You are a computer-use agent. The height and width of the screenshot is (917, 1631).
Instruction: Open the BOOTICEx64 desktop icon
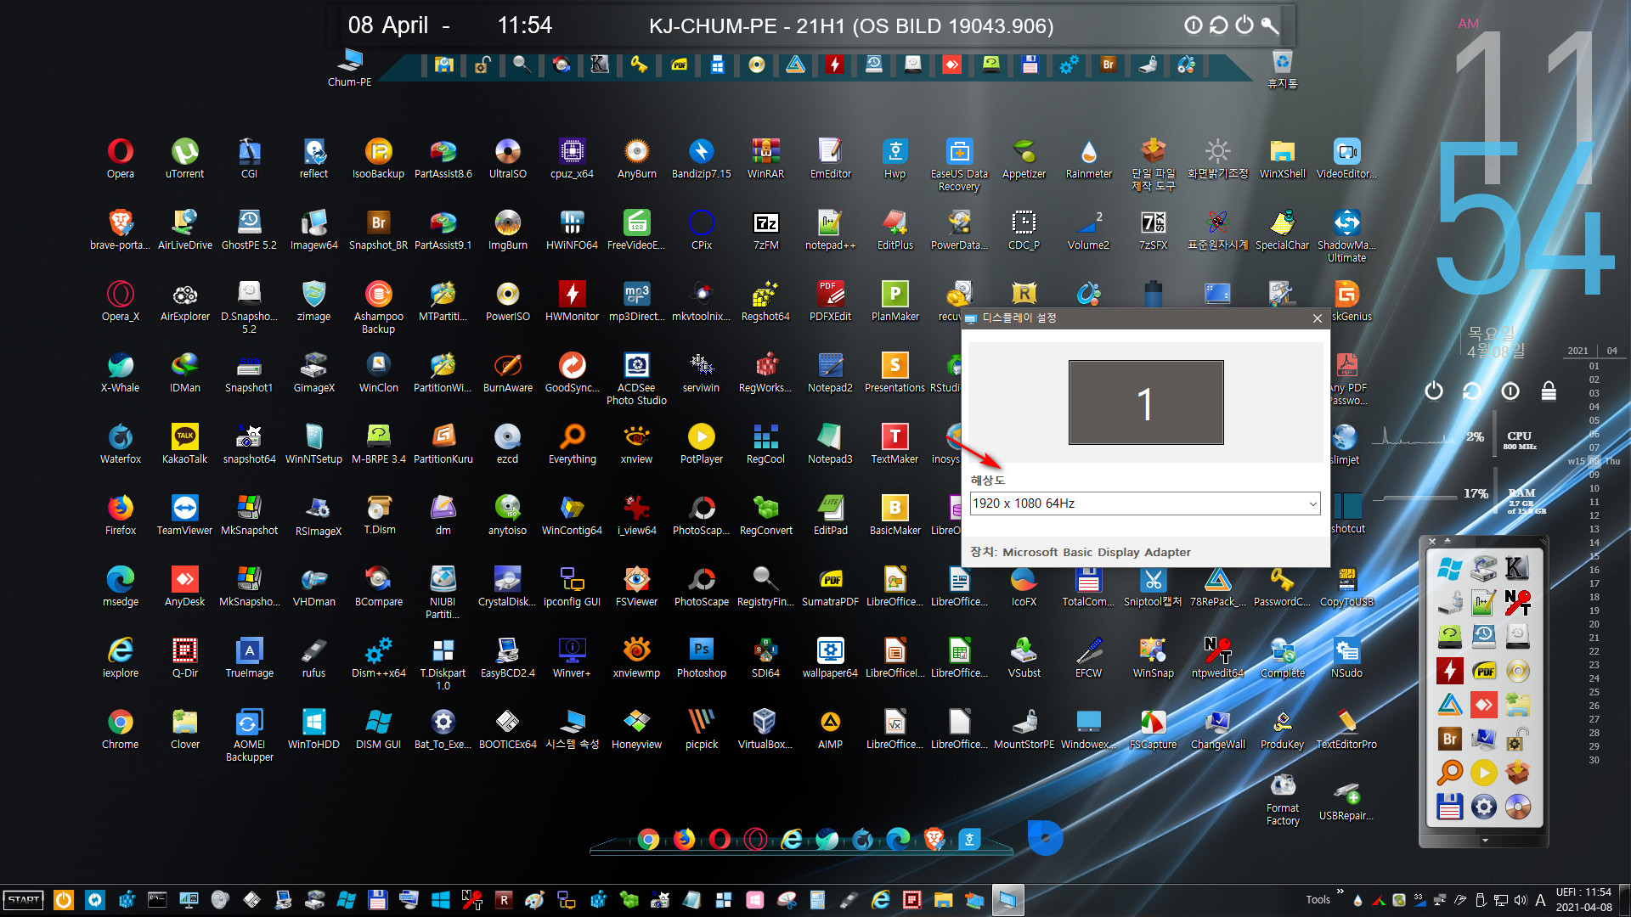coord(507,729)
